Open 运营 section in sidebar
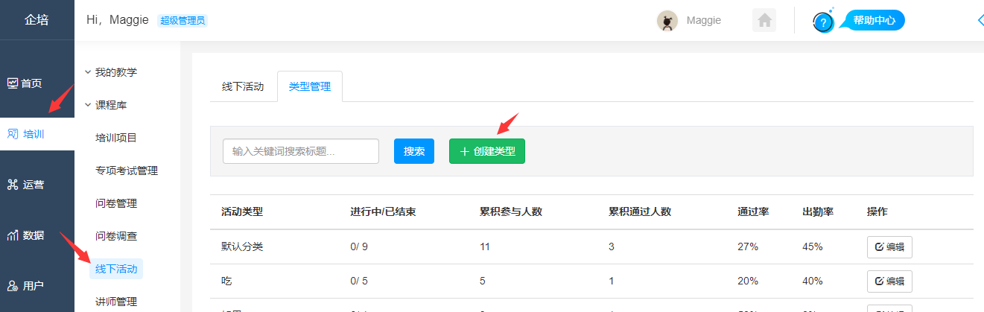This screenshot has width=984, height=312. point(26,185)
